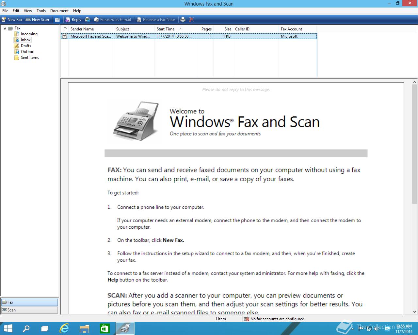Toggle the preview pane toolbar icon
This screenshot has width=418, height=335.
57,20
